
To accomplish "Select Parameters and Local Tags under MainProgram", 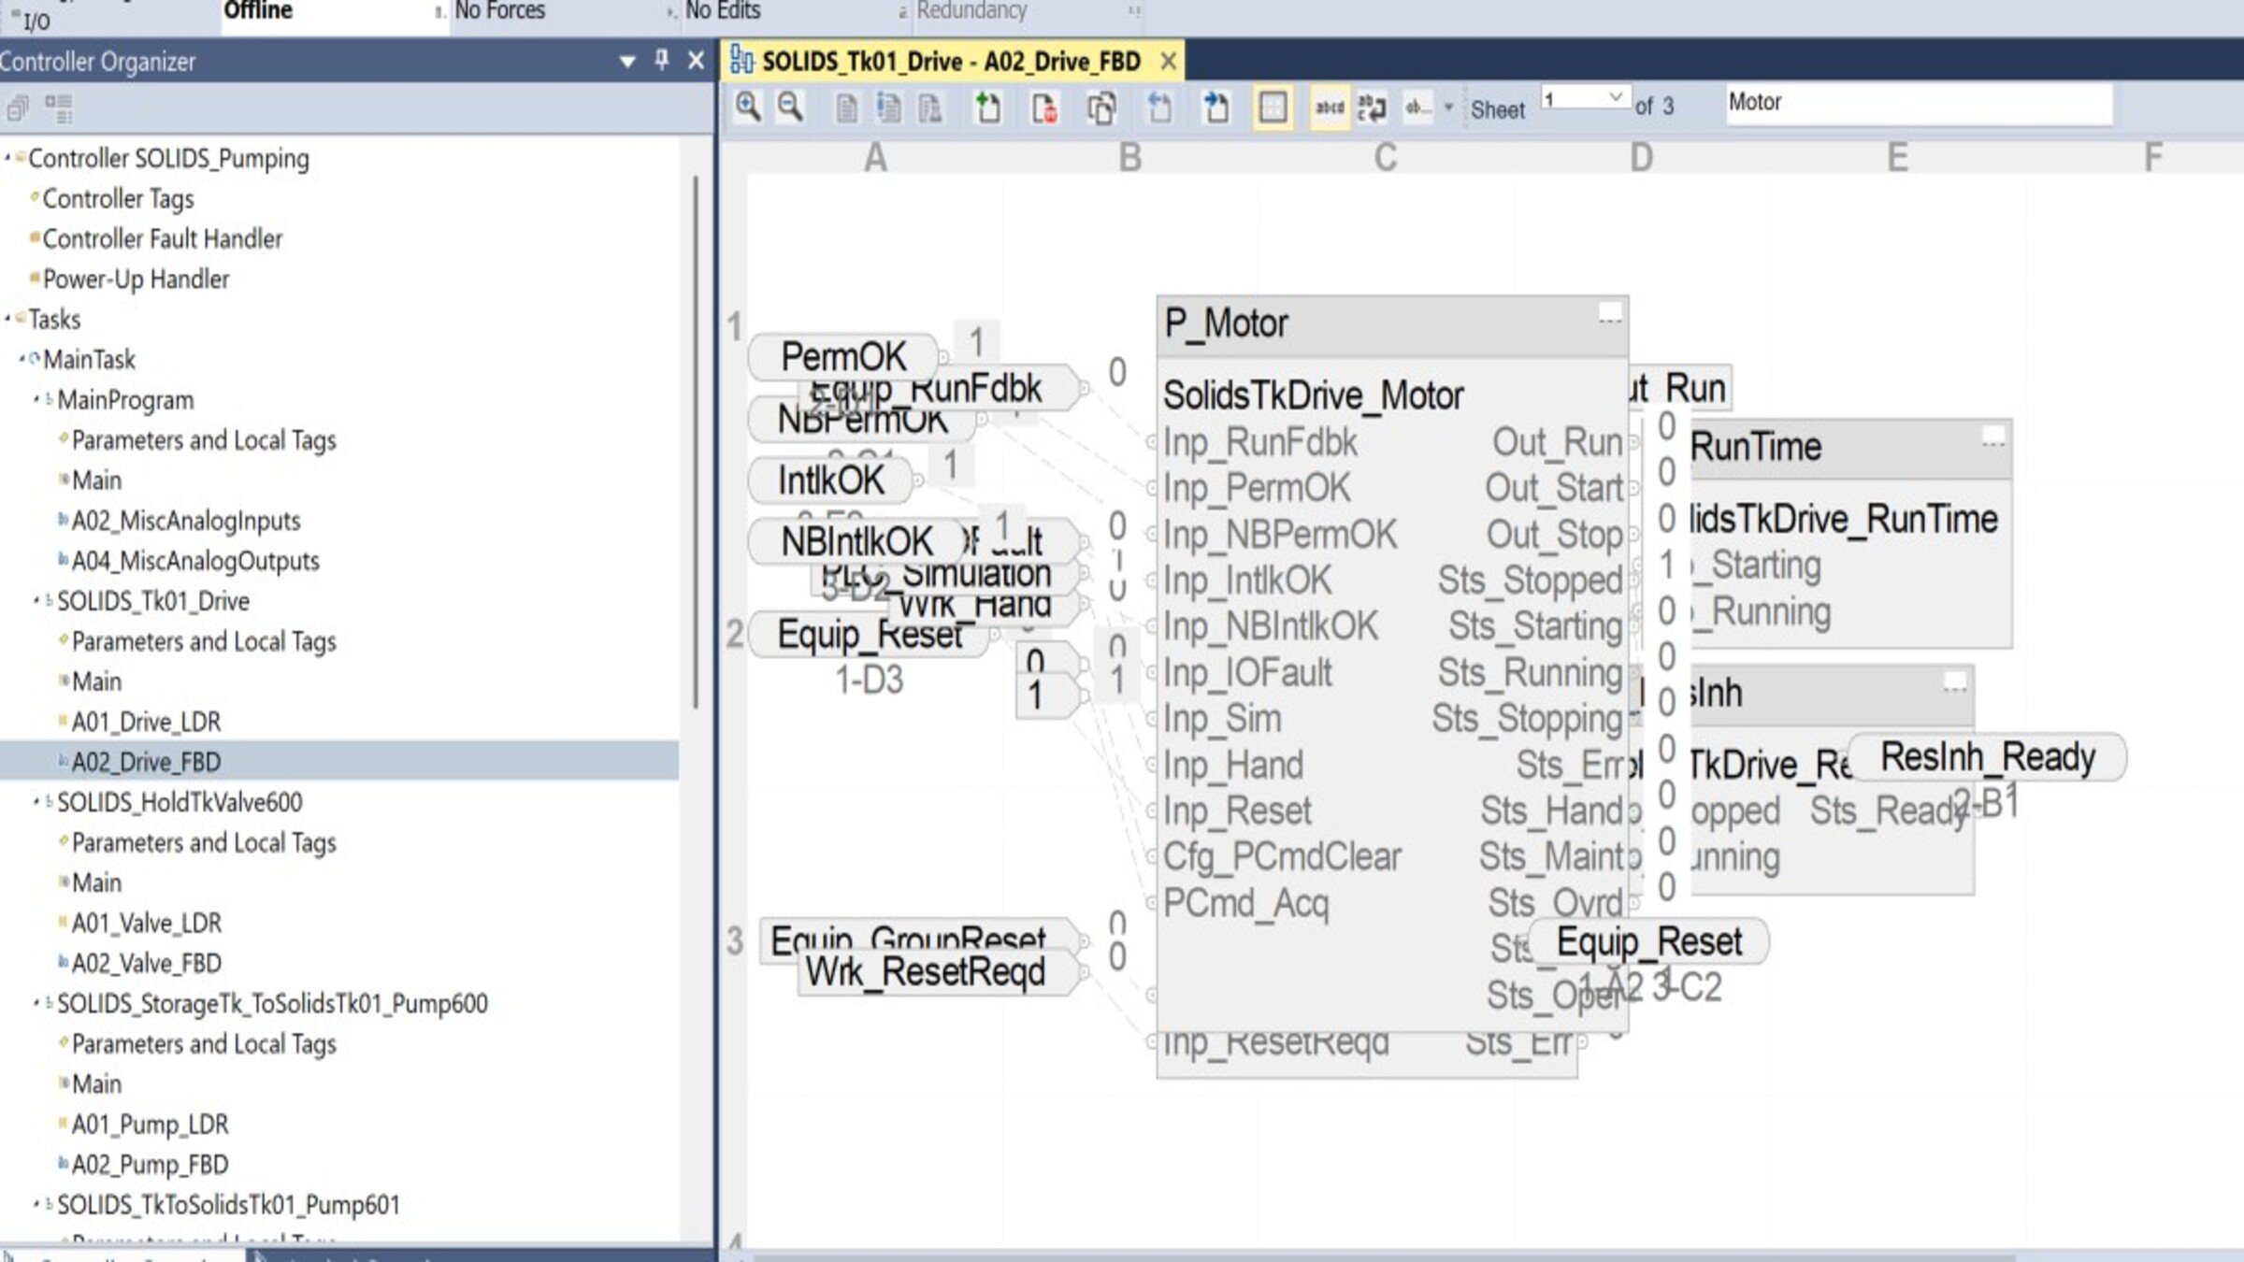I will click(x=204, y=440).
